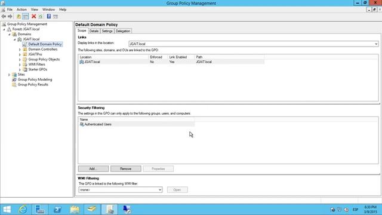
Task: Click the Remove button
Action: [x=126, y=168]
